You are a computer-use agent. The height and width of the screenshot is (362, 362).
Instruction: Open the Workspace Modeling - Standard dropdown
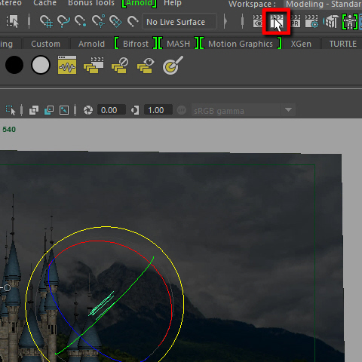pos(323,4)
